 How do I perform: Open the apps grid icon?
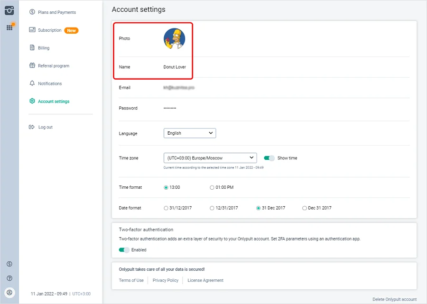pyautogui.click(x=9, y=28)
